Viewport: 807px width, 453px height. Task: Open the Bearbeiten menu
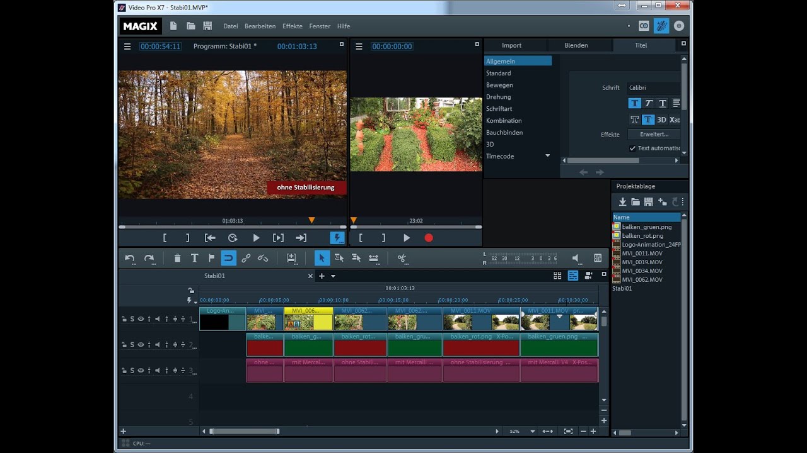pos(260,26)
